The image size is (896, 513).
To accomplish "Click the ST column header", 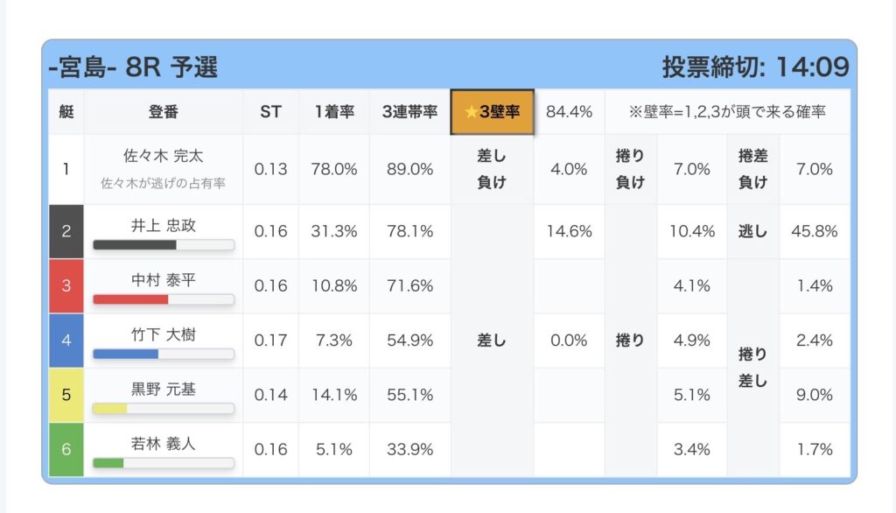I will (x=270, y=112).
